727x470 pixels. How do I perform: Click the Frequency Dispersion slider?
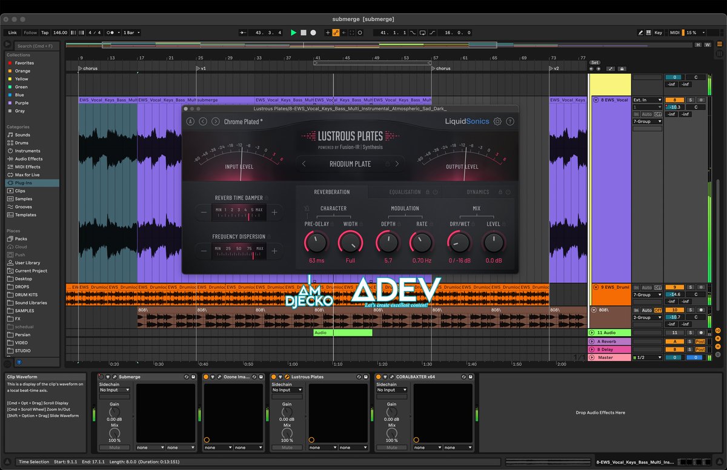[x=239, y=251]
